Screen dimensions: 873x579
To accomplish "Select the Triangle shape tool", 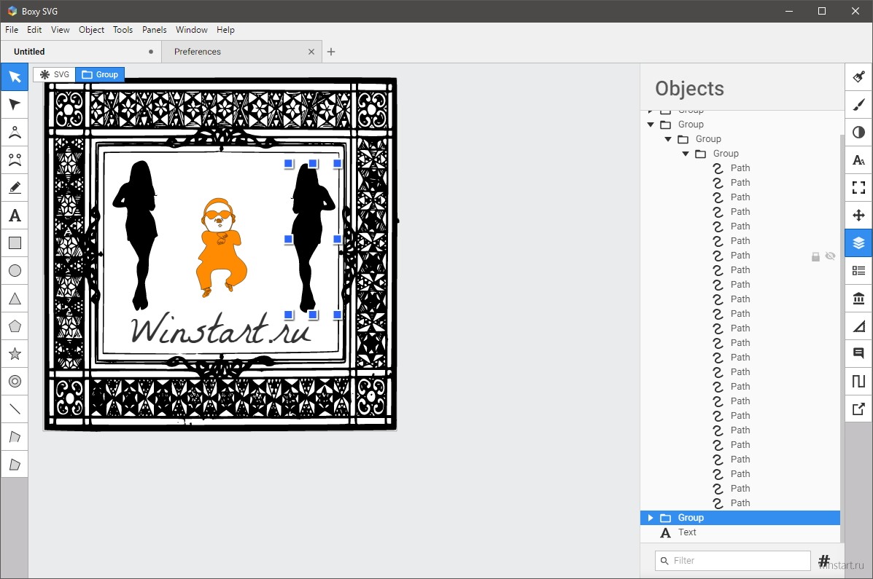I will pos(15,299).
